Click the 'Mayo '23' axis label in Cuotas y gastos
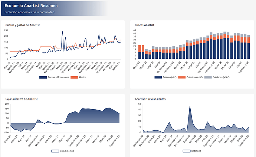Screen dimensions: 256x157 (x=59, y=66)
